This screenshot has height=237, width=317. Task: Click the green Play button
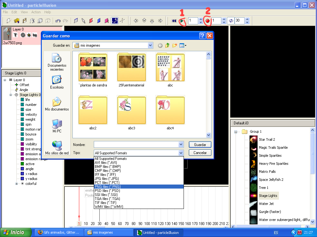[182, 21]
